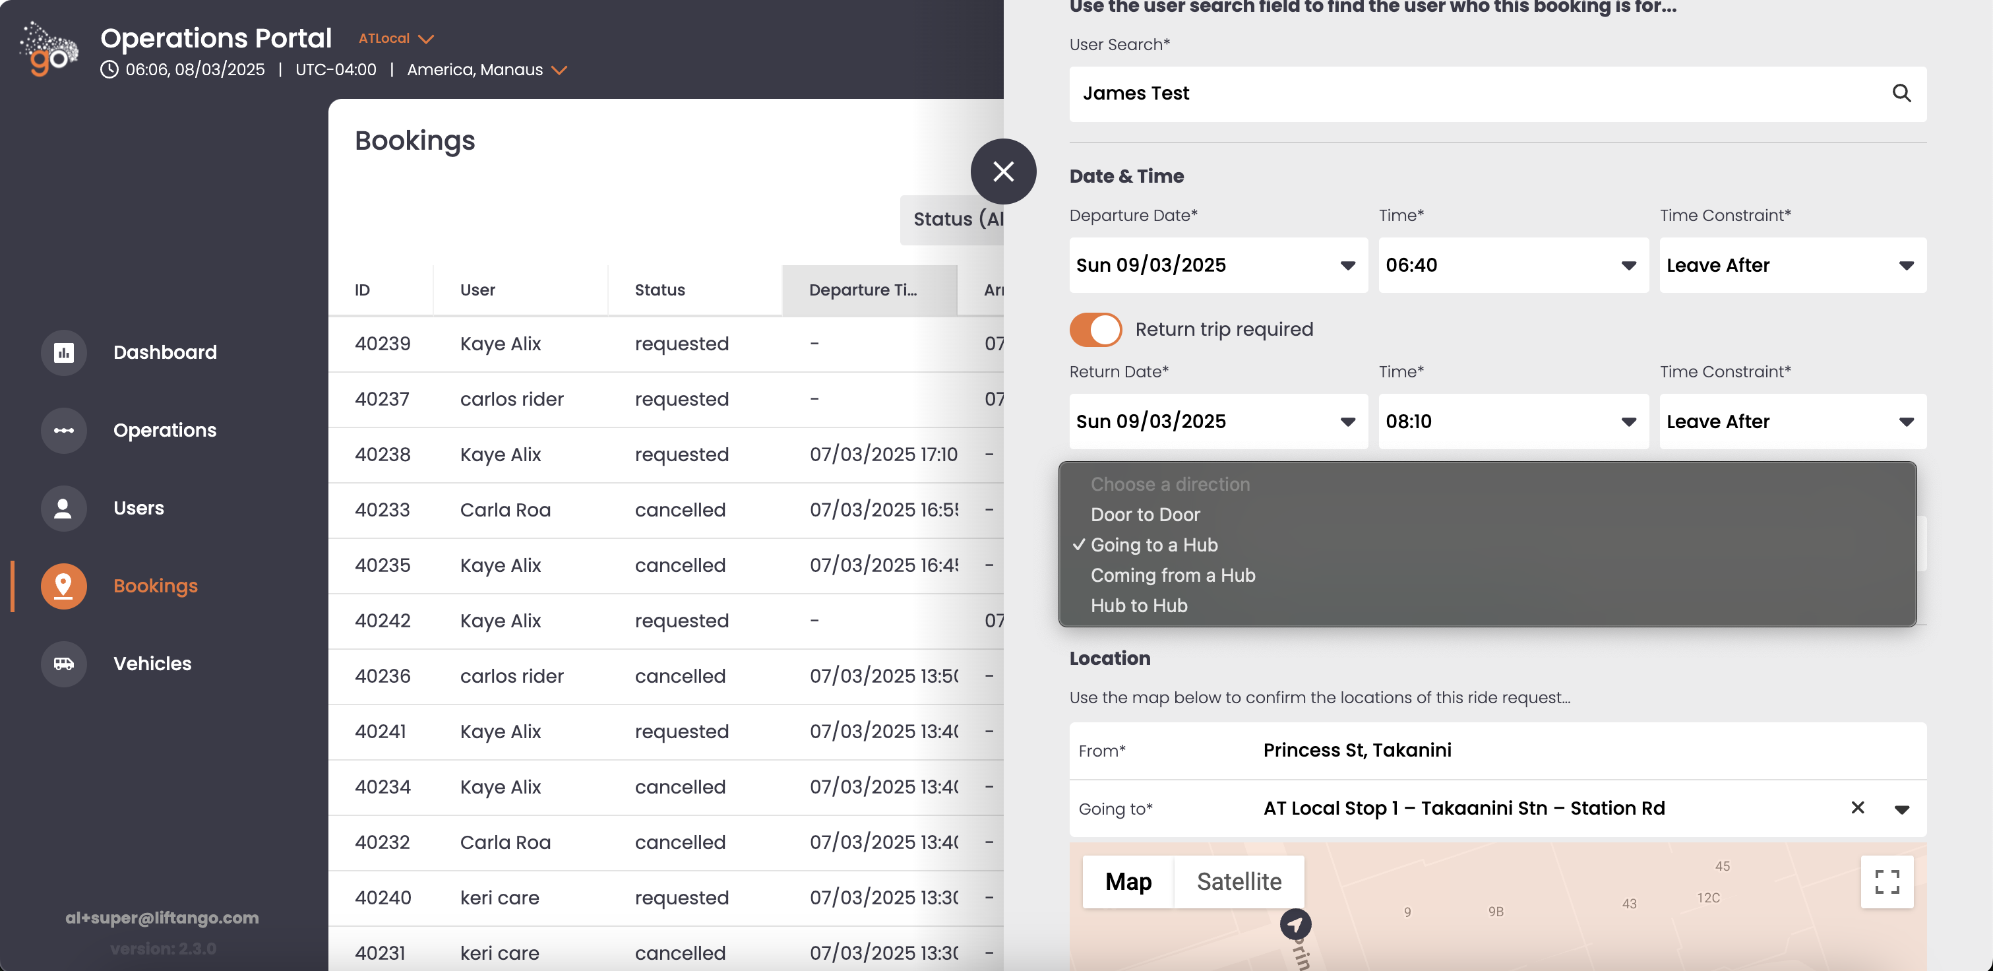Image resolution: width=1993 pixels, height=971 pixels.
Task: Open the Departure Date dropdown
Action: coord(1218,265)
